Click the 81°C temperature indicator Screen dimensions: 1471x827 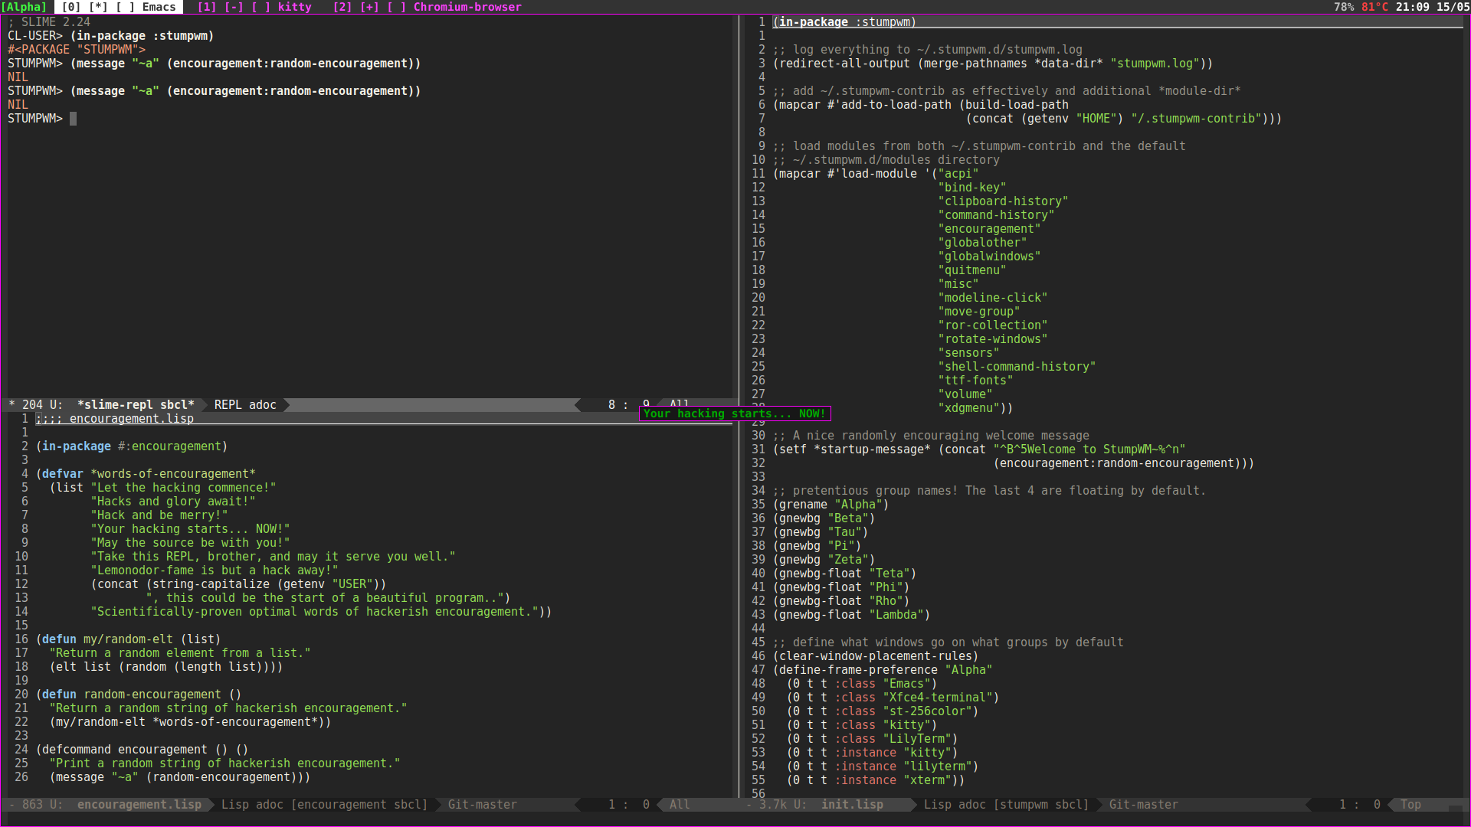pos(1374,7)
